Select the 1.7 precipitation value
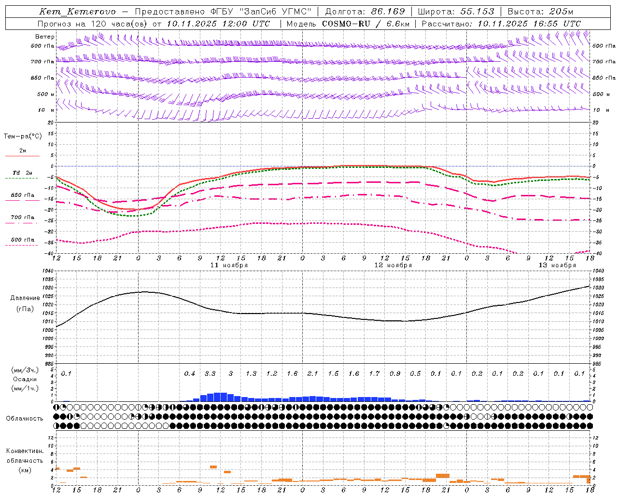 point(374,373)
